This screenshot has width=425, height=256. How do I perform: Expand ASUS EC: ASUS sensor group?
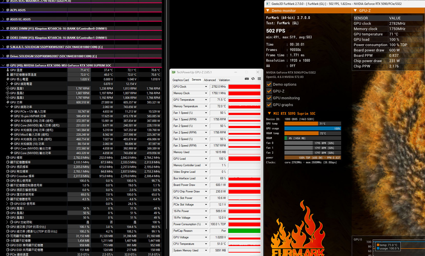pyautogui.click(x=3, y=19)
